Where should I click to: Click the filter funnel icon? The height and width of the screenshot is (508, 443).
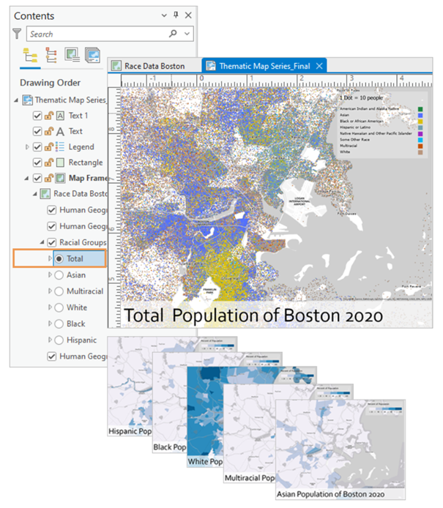click(x=17, y=34)
